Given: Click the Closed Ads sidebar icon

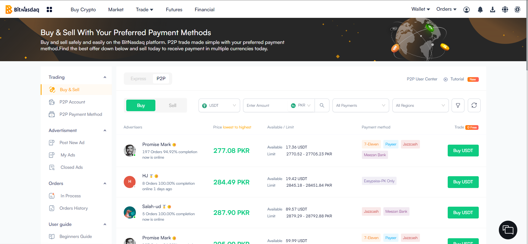Looking at the screenshot, I should [x=52, y=167].
